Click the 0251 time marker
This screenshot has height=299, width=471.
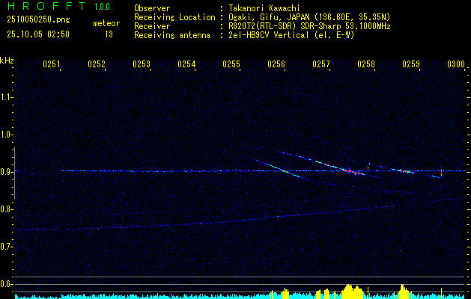[x=52, y=65]
